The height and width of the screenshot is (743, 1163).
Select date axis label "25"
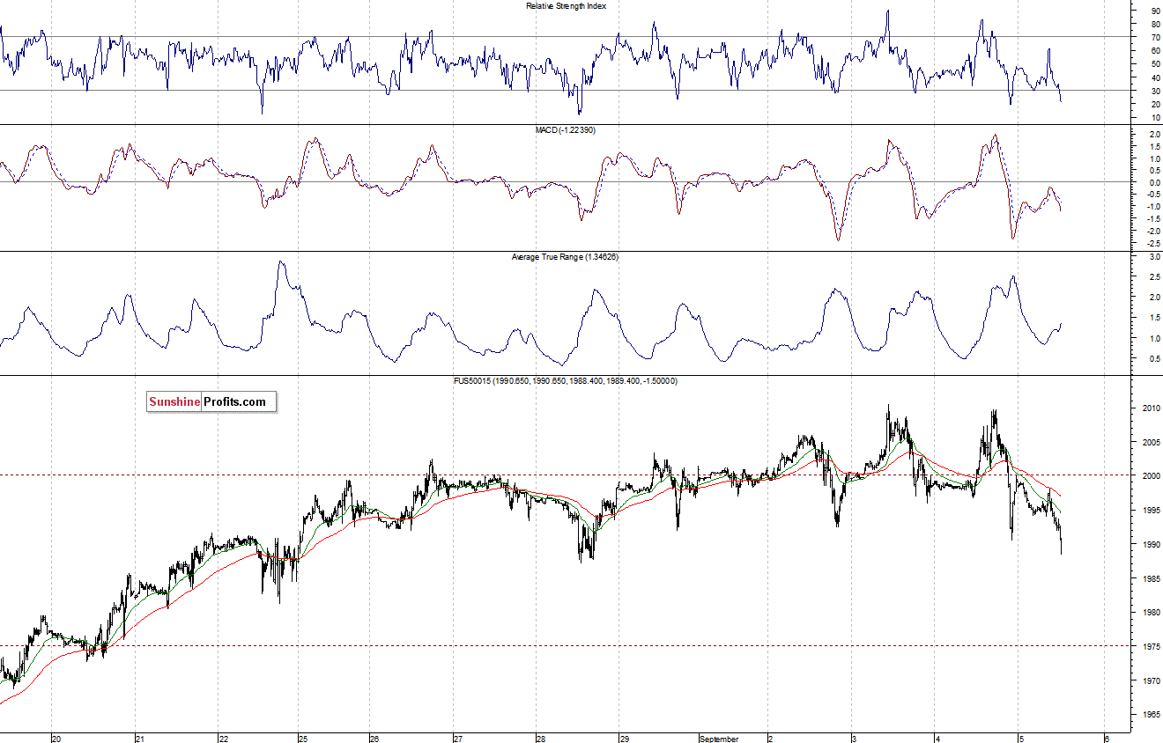303,739
